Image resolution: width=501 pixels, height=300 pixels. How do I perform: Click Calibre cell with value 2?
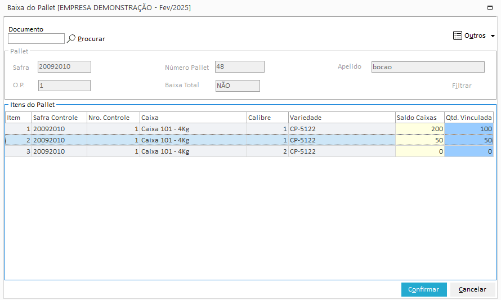pyautogui.click(x=268, y=151)
